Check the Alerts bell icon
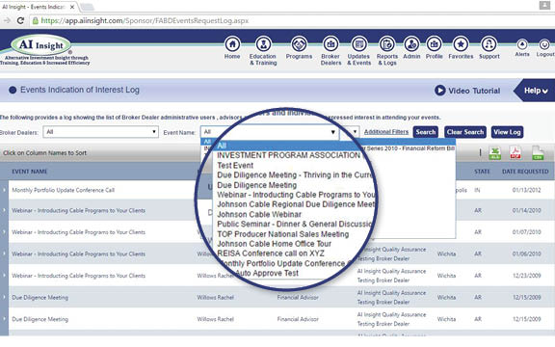The image size is (555, 347). 522,44
